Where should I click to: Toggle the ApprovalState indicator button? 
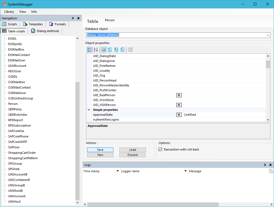point(179,115)
